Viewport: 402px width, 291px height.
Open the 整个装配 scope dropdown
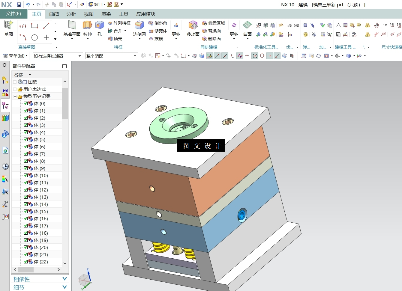[111, 56]
